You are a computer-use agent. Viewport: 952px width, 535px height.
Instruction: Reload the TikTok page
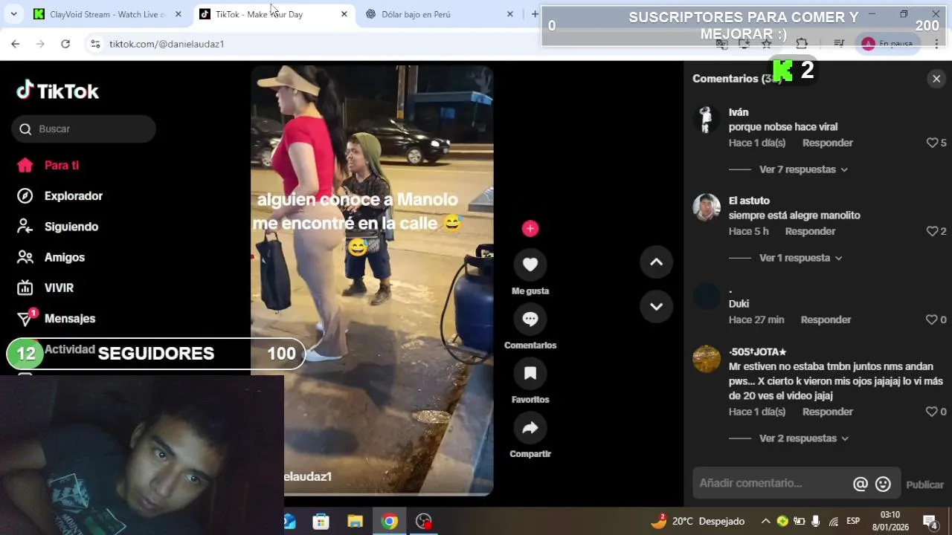[x=65, y=44]
